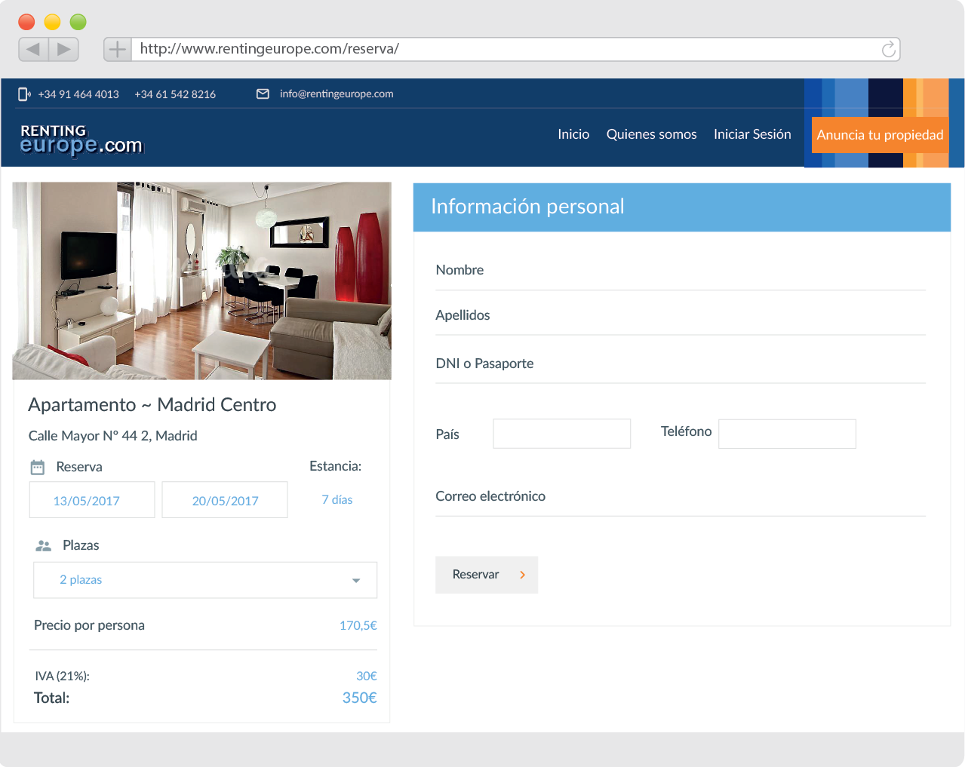965x767 pixels.
Task: Click the browser forward arrow button
Action: pos(64,49)
